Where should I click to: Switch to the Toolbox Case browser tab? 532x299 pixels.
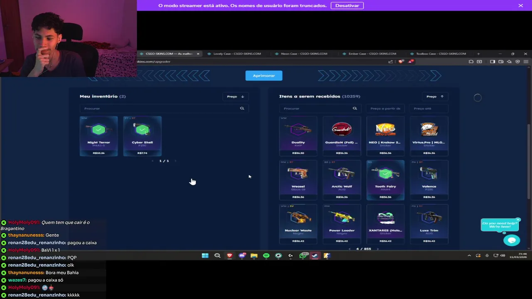click(441, 54)
